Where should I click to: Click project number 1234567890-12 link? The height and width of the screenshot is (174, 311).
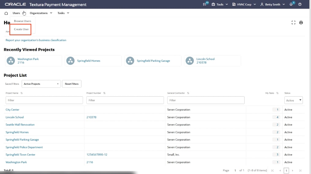[97, 155]
